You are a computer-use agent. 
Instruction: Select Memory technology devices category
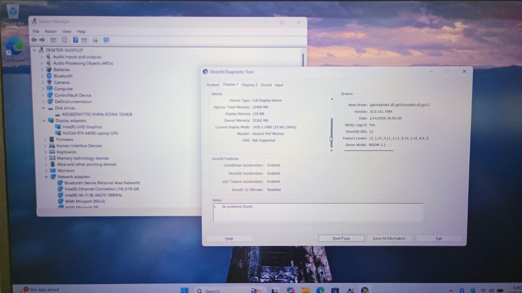83,158
